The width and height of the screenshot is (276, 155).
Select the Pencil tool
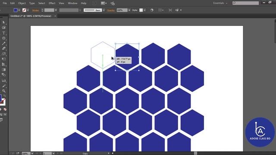(x=4, y=43)
